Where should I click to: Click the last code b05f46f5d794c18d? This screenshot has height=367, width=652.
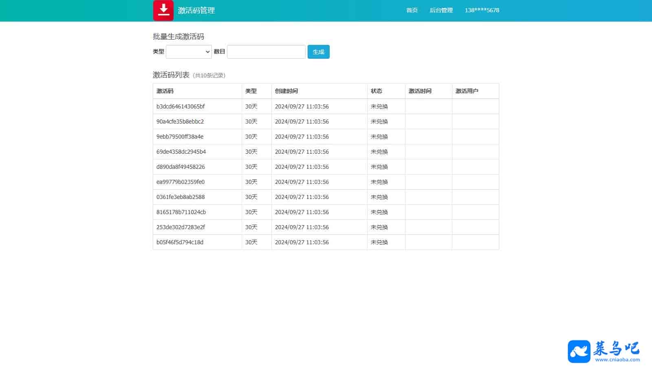tap(180, 242)
